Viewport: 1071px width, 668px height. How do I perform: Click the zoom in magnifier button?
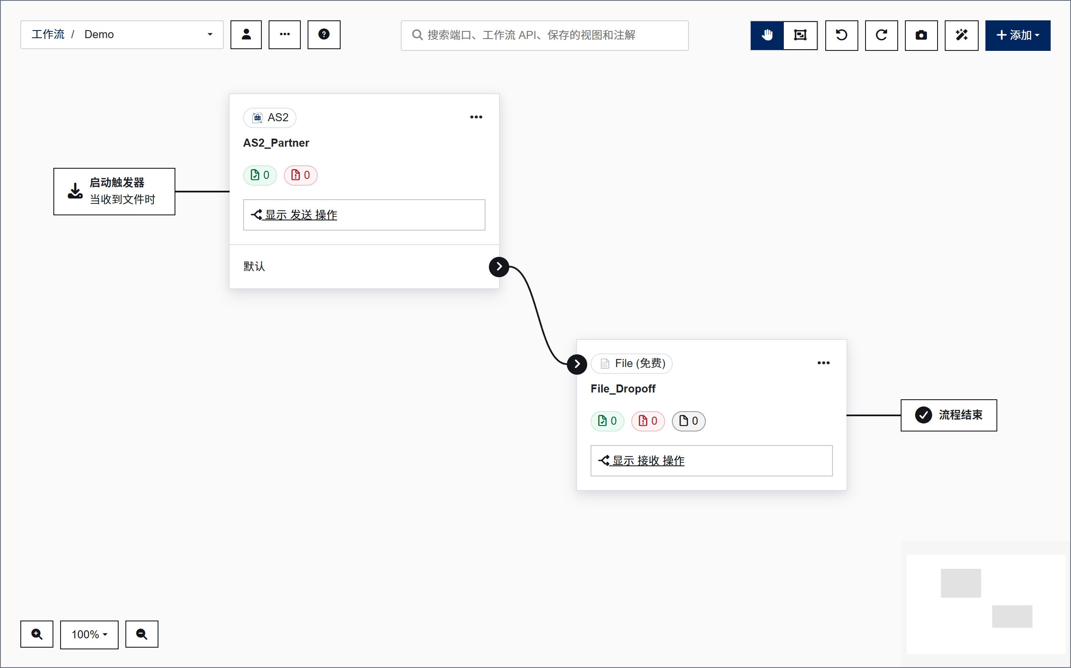(36, 635)
